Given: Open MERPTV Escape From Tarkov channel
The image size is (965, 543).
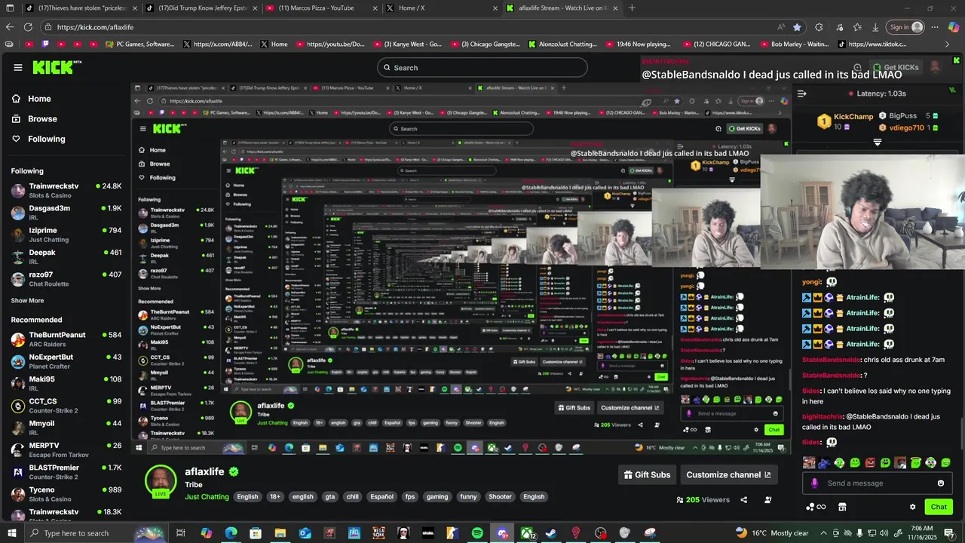Looking at the screenshot, I should 66,449.
